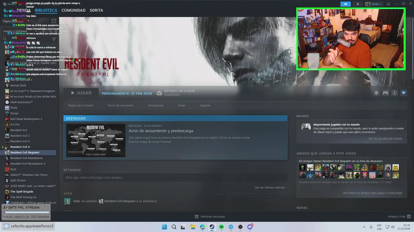
Task: Open Discord from the taskbar
Action: (250, 227)
